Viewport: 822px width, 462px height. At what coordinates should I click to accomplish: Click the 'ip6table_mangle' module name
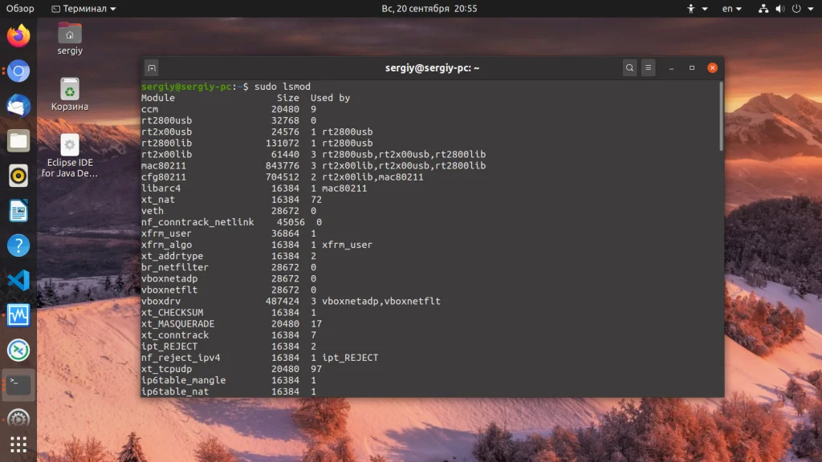[x=184, y=380]
